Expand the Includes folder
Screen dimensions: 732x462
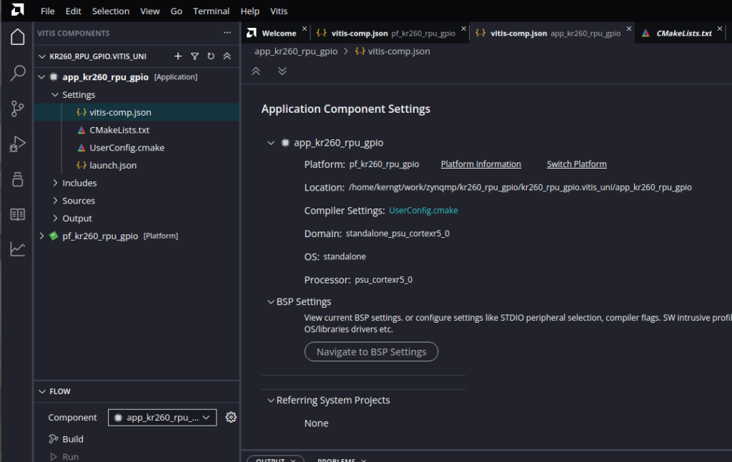click(55, 184)
